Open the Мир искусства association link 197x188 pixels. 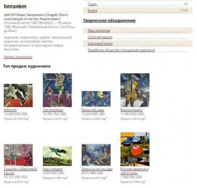pos(99,30)
